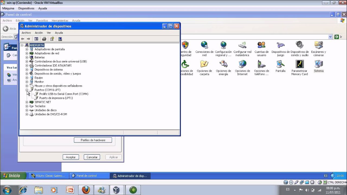Click the Back arrow in Device Manager toolbar
The height and width of the screenshot is (195, 347).
point(23,39)
